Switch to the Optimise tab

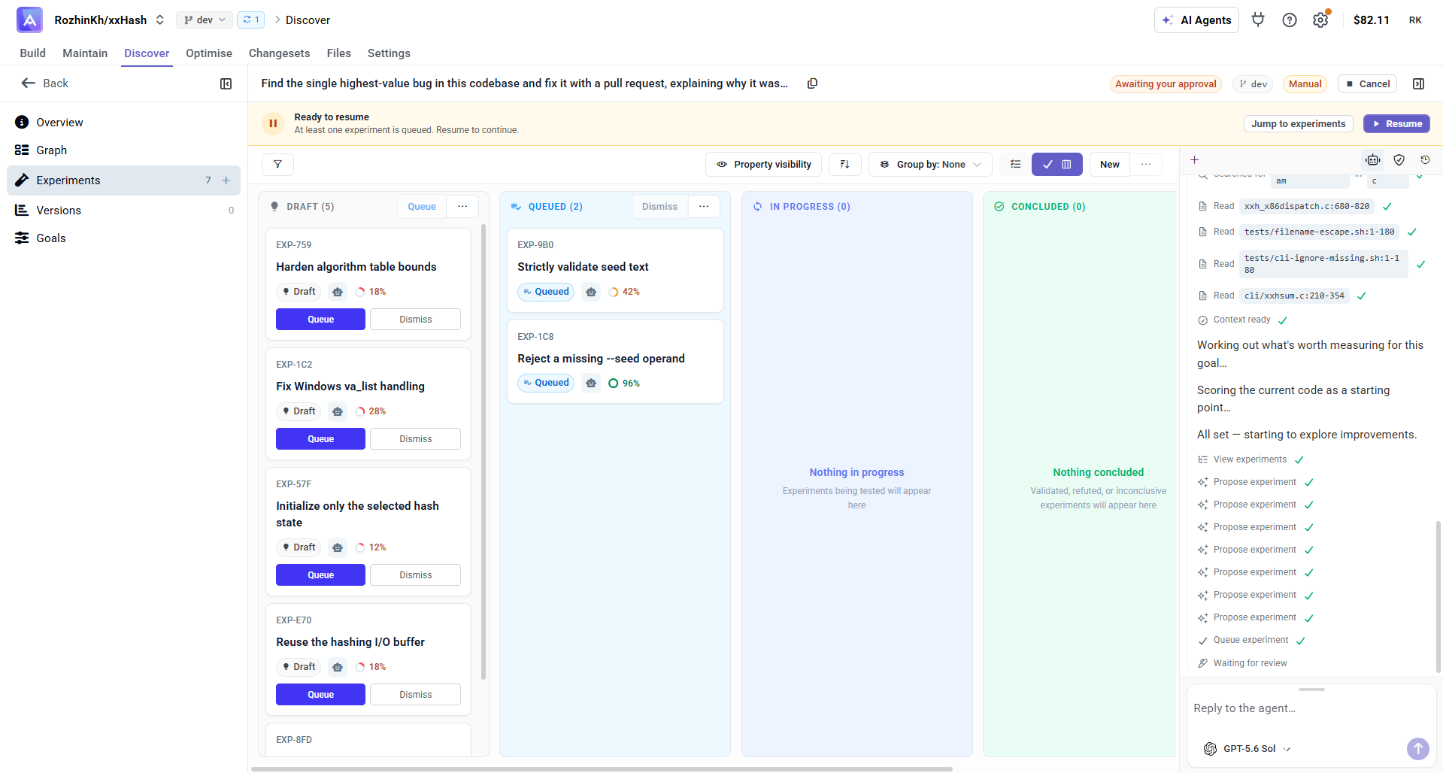209,53
